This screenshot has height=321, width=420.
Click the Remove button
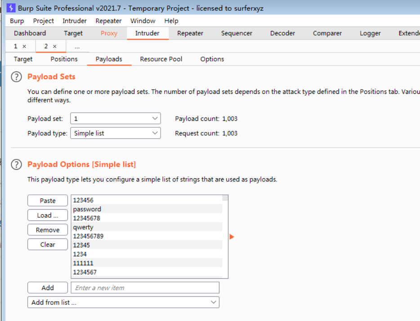pos(48,230)
